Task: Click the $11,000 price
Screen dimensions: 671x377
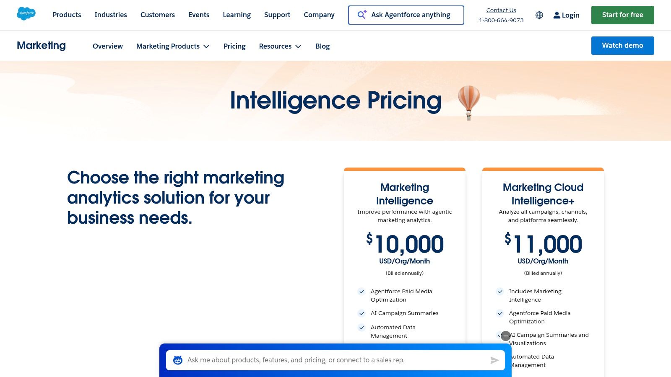Action: coord(543,244)
